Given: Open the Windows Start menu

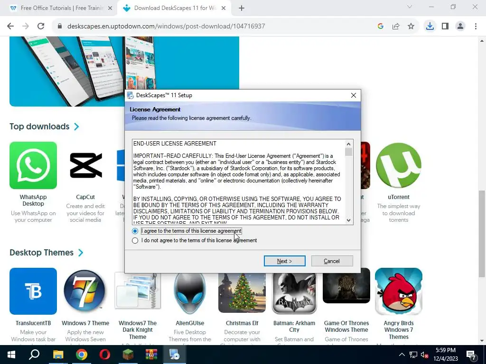Looking at the screenshot, I should pyautogui.click(x=11, y=355).
